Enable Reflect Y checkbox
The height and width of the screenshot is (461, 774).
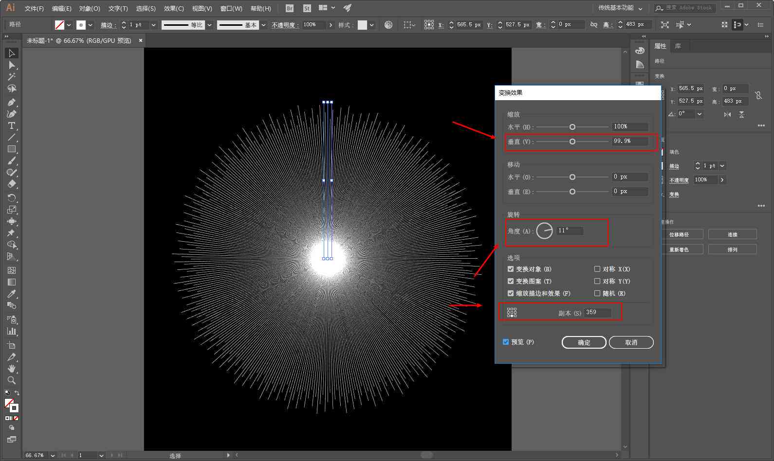[597, 281]
